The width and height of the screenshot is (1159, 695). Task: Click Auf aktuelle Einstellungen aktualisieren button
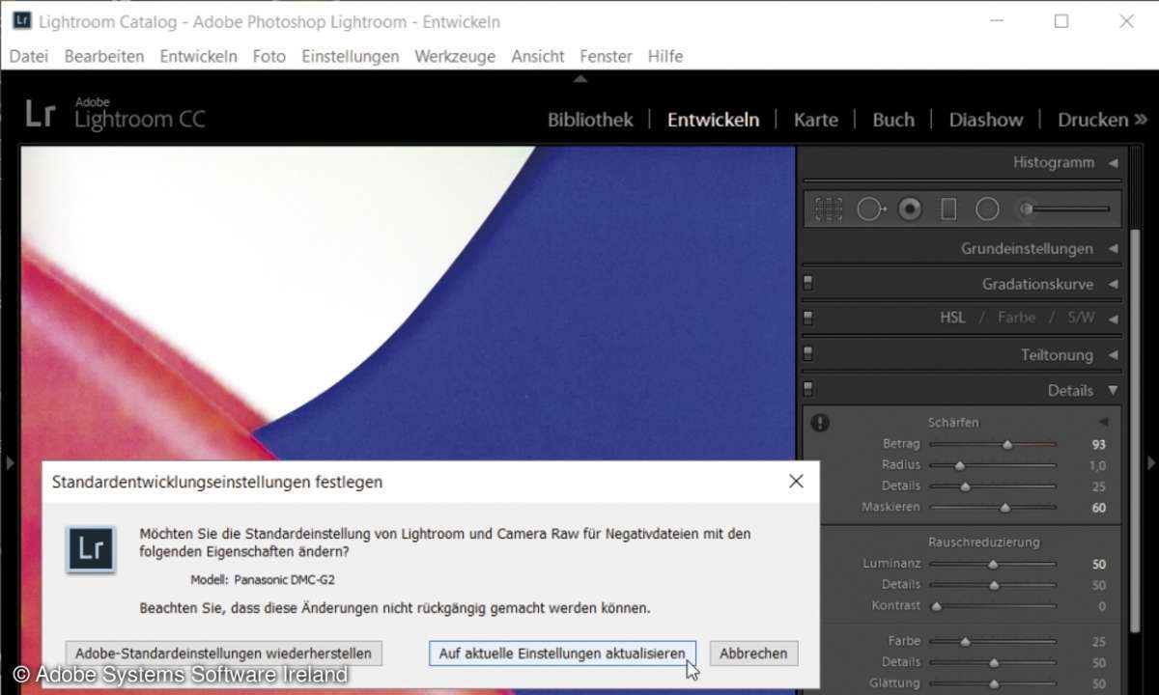point(562,653)
